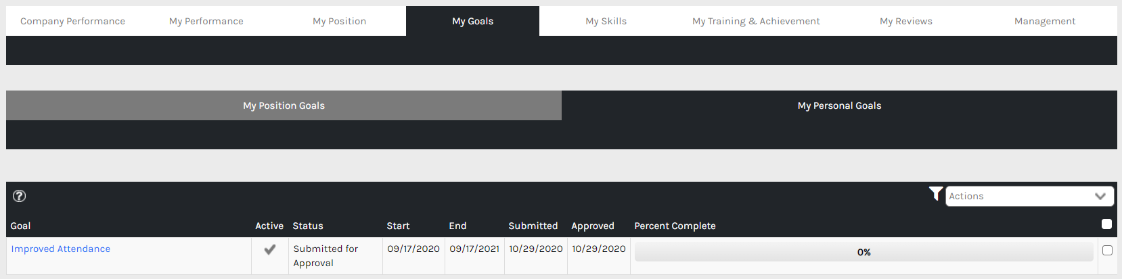Click the filter funnel icon
Screen dimensions: 1122x279
pyautogui.click(x=936, y=194)
